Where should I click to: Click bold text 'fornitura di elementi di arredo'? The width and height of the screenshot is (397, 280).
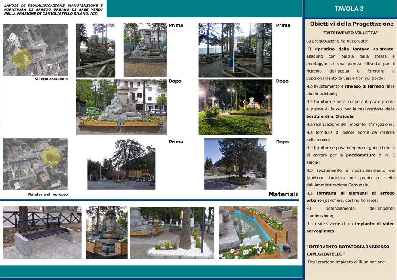tap(355, 193)
